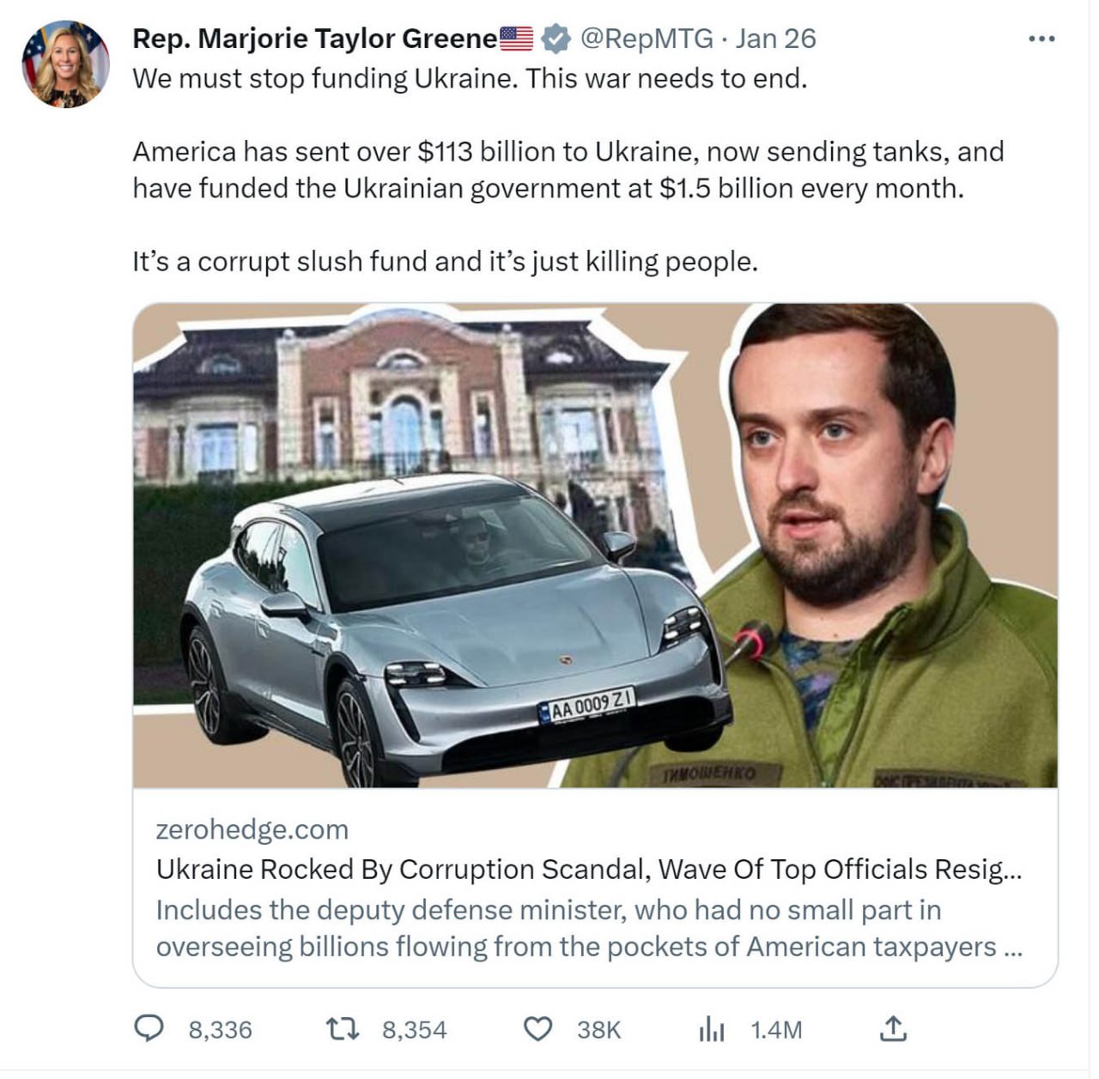Screen dimensions: 1099x1079
Task: Open the author's profile avatar photo
Action: tap(65, 64)
